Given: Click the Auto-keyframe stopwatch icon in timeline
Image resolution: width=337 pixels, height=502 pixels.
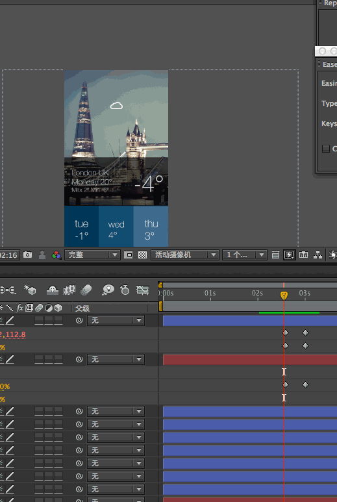Looking at the screenshot, I should click(x=125, y=290).
